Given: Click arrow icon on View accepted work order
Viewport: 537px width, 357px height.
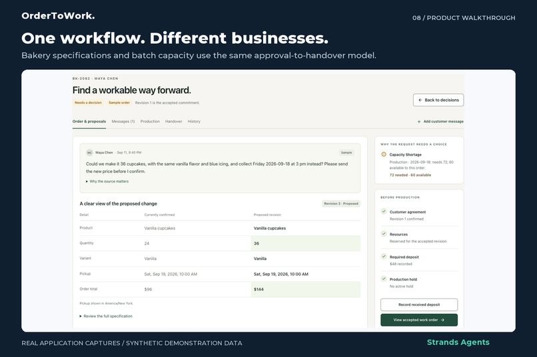Looking at the screenshot, I should click(x=442, y=320).
